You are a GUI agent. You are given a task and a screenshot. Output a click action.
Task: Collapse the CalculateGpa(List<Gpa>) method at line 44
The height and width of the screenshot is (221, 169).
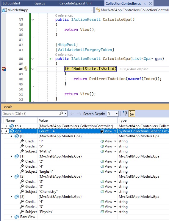tap(33, 59)
